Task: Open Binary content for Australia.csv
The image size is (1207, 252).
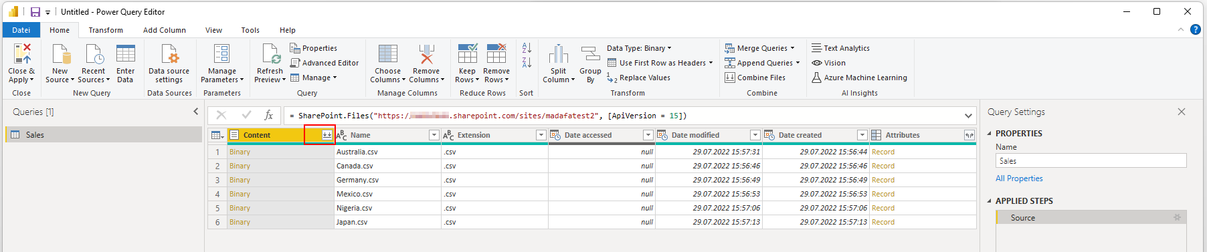Action: pos(240,152)
